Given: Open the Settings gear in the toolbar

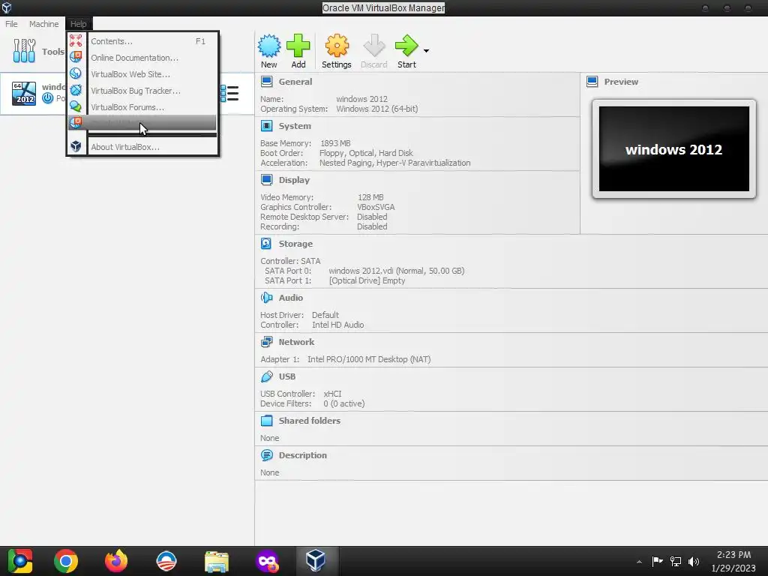Looking at the screenshot, I should coord(337,46).
